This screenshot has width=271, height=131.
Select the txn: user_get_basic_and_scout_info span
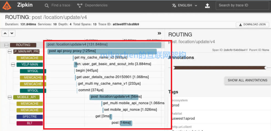(113, 64)
